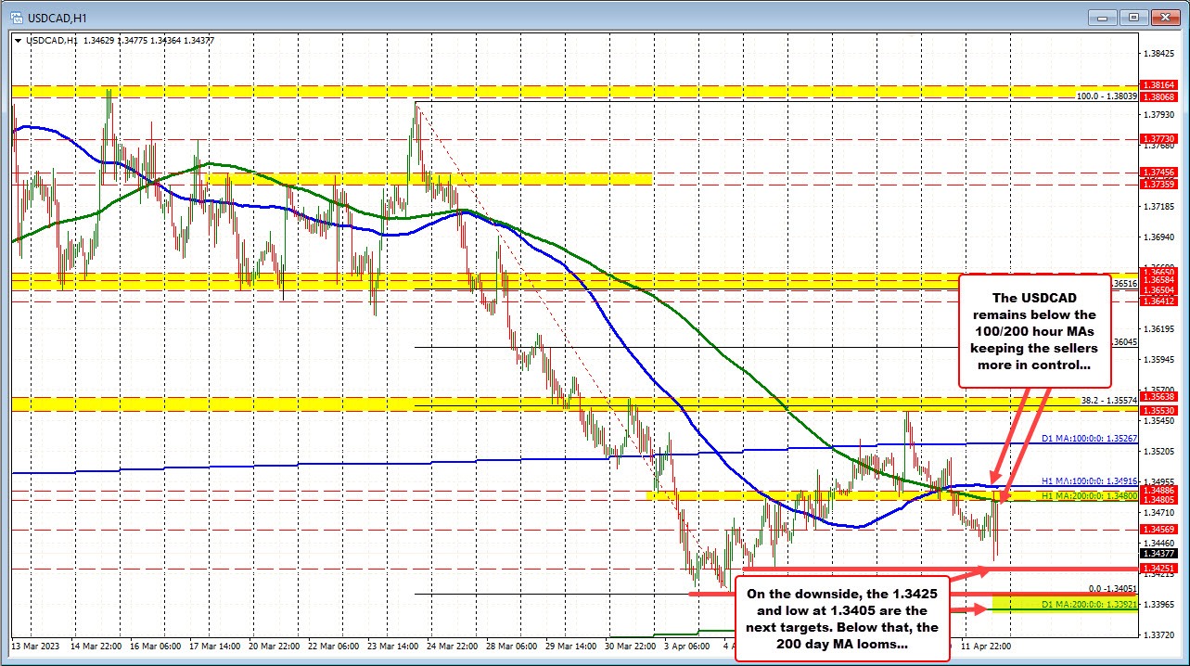Viewport: 1190px width, 666px height.
Task: Select the 'H1 MA:100:0:0: 1.34916' label
Action: click(x=1089, y=480)
